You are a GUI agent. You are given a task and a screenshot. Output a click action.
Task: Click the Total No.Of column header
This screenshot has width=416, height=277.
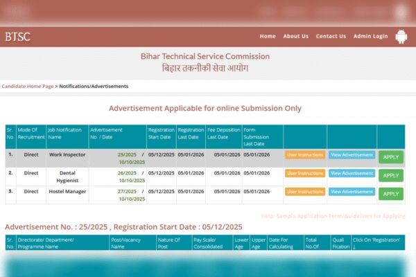coord(317,243)
